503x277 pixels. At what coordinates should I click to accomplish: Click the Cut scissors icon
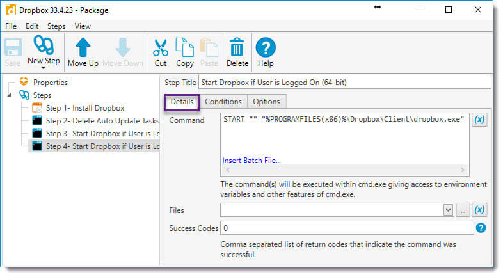pyautogui.click(x=161, y=47)
